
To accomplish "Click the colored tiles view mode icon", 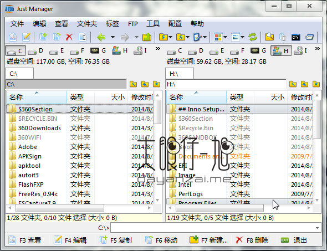I will click(x=218, y=37).
